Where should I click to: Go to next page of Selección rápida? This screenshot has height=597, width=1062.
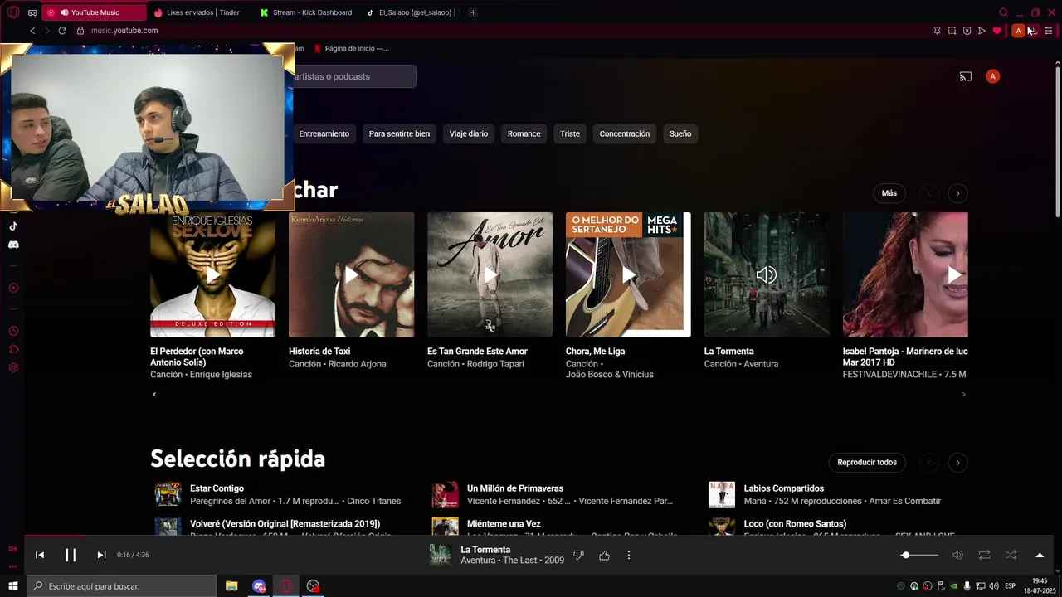point(957,463)
